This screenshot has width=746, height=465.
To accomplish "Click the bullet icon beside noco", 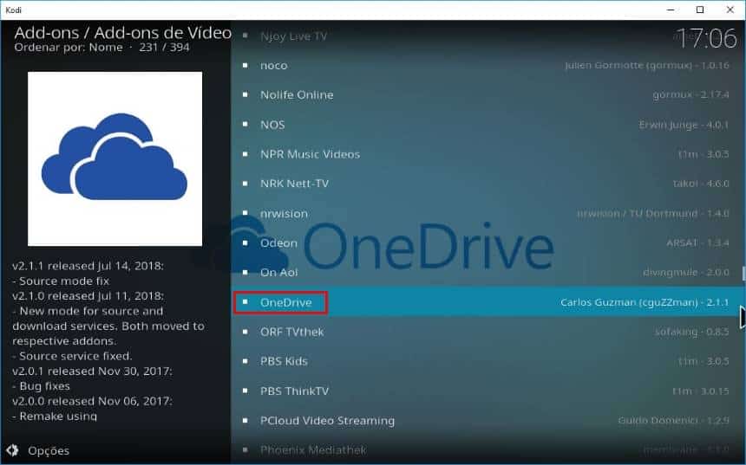I will coord(245,65).
